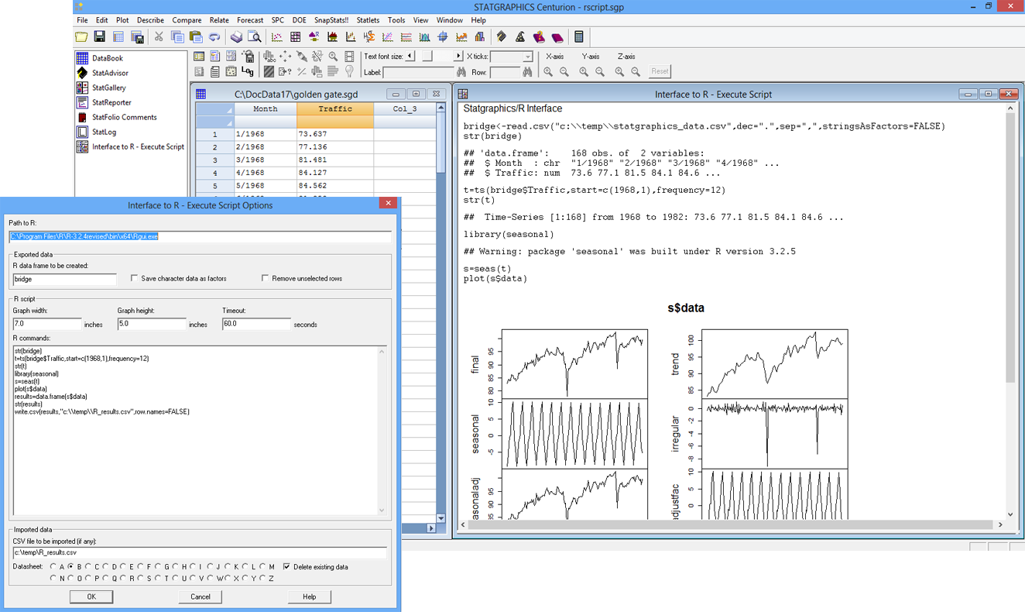Uncheck Delete existing data checkbox
This screenshot has width=1025, height=612.
tap(287, 567)
